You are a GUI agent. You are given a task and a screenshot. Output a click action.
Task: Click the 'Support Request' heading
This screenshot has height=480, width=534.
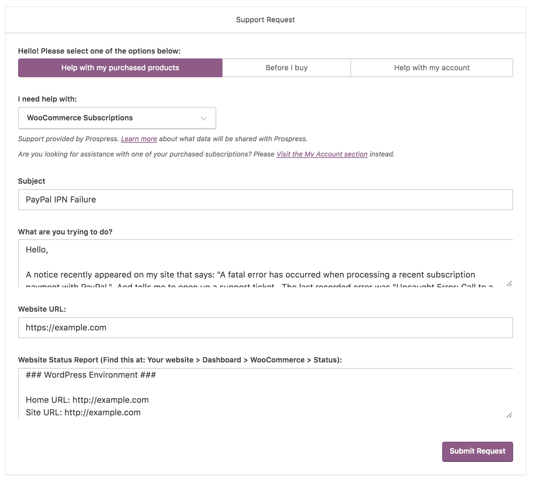coord(265,20)
